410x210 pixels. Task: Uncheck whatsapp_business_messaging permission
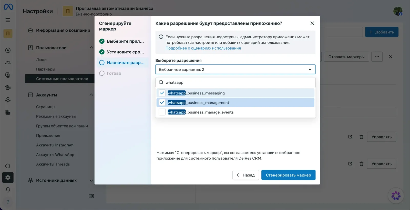click(162, 93)
